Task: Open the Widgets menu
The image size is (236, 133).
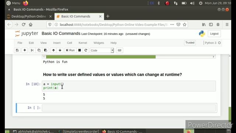Action: click(99, 43)
